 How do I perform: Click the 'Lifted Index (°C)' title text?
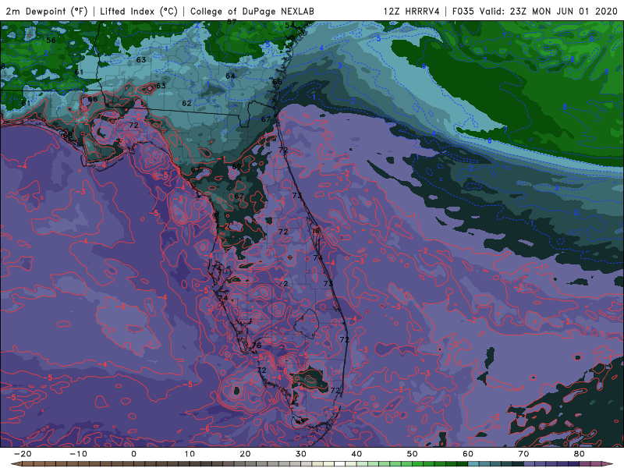[139, 11]
